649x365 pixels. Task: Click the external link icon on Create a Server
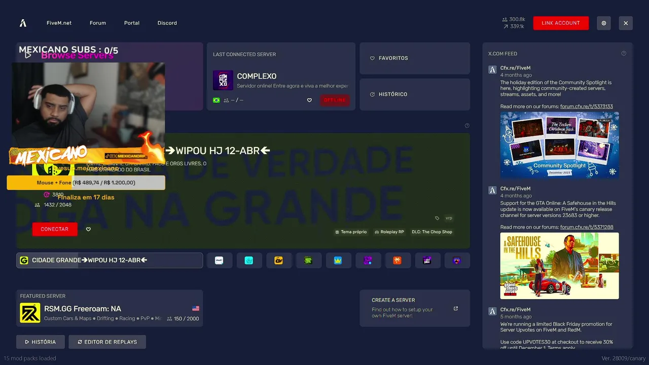click(456, 308)
